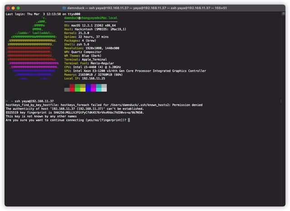Click the 'WM: Quartz Compositor' line

tap(82, 52)
